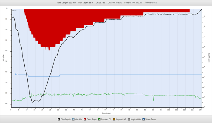Click the Depth (m) axis title
This screenshot has height=123, width=212.
(x=4, y=58)
